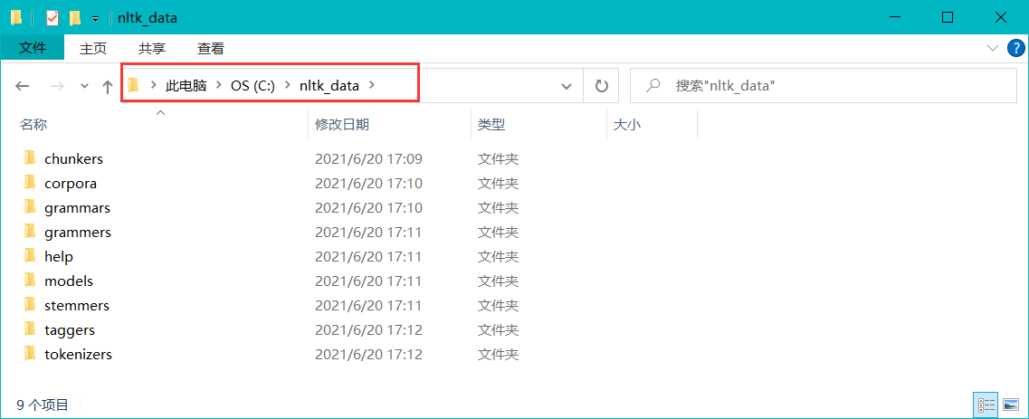Click the 文件夹 type cell for tokenizers
1029x419 pixels.
pyautogui.click(x=498, y=354)
